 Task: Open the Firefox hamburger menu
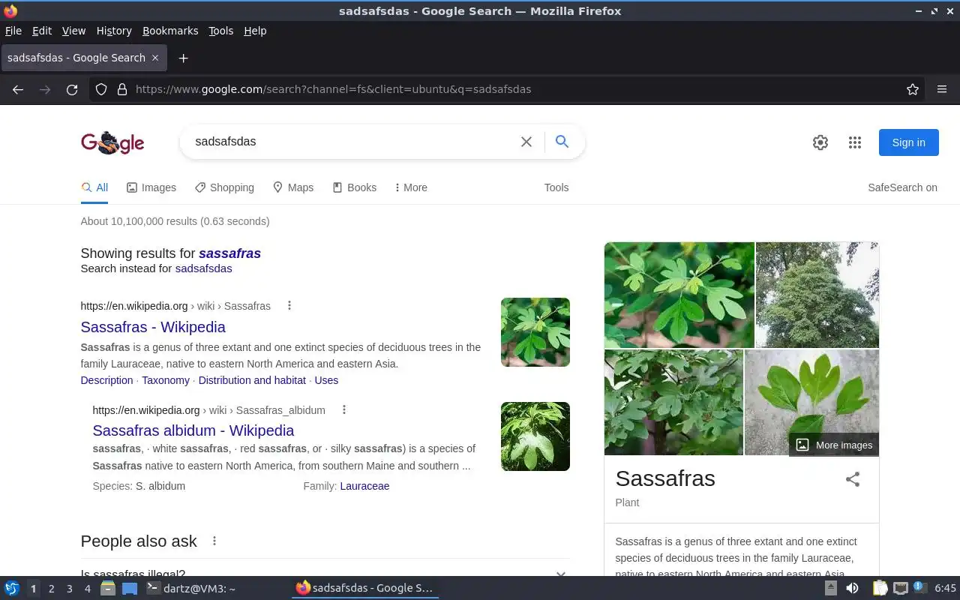click(942, 89)
